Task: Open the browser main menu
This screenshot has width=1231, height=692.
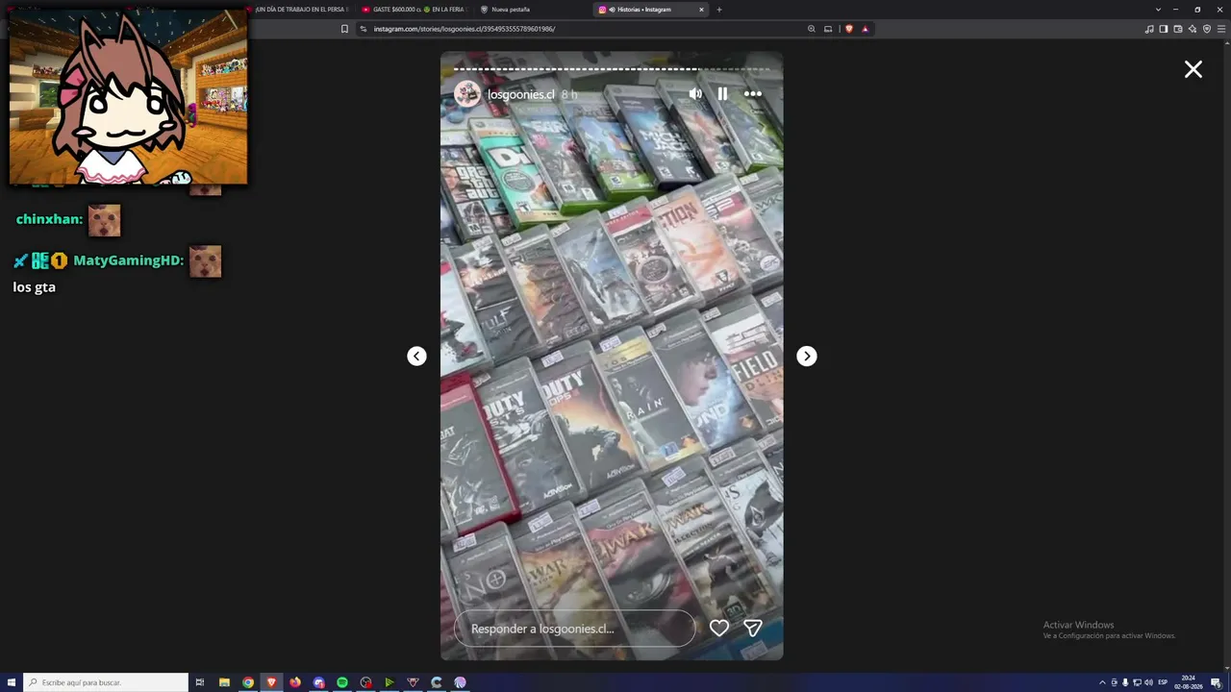Action: (x=1221, y=29)
